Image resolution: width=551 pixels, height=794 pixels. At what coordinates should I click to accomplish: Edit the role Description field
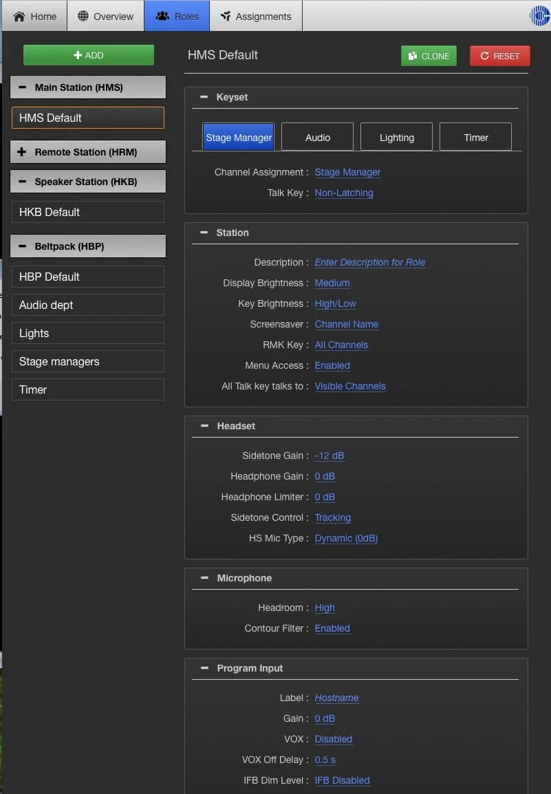(x=369, y=262)
